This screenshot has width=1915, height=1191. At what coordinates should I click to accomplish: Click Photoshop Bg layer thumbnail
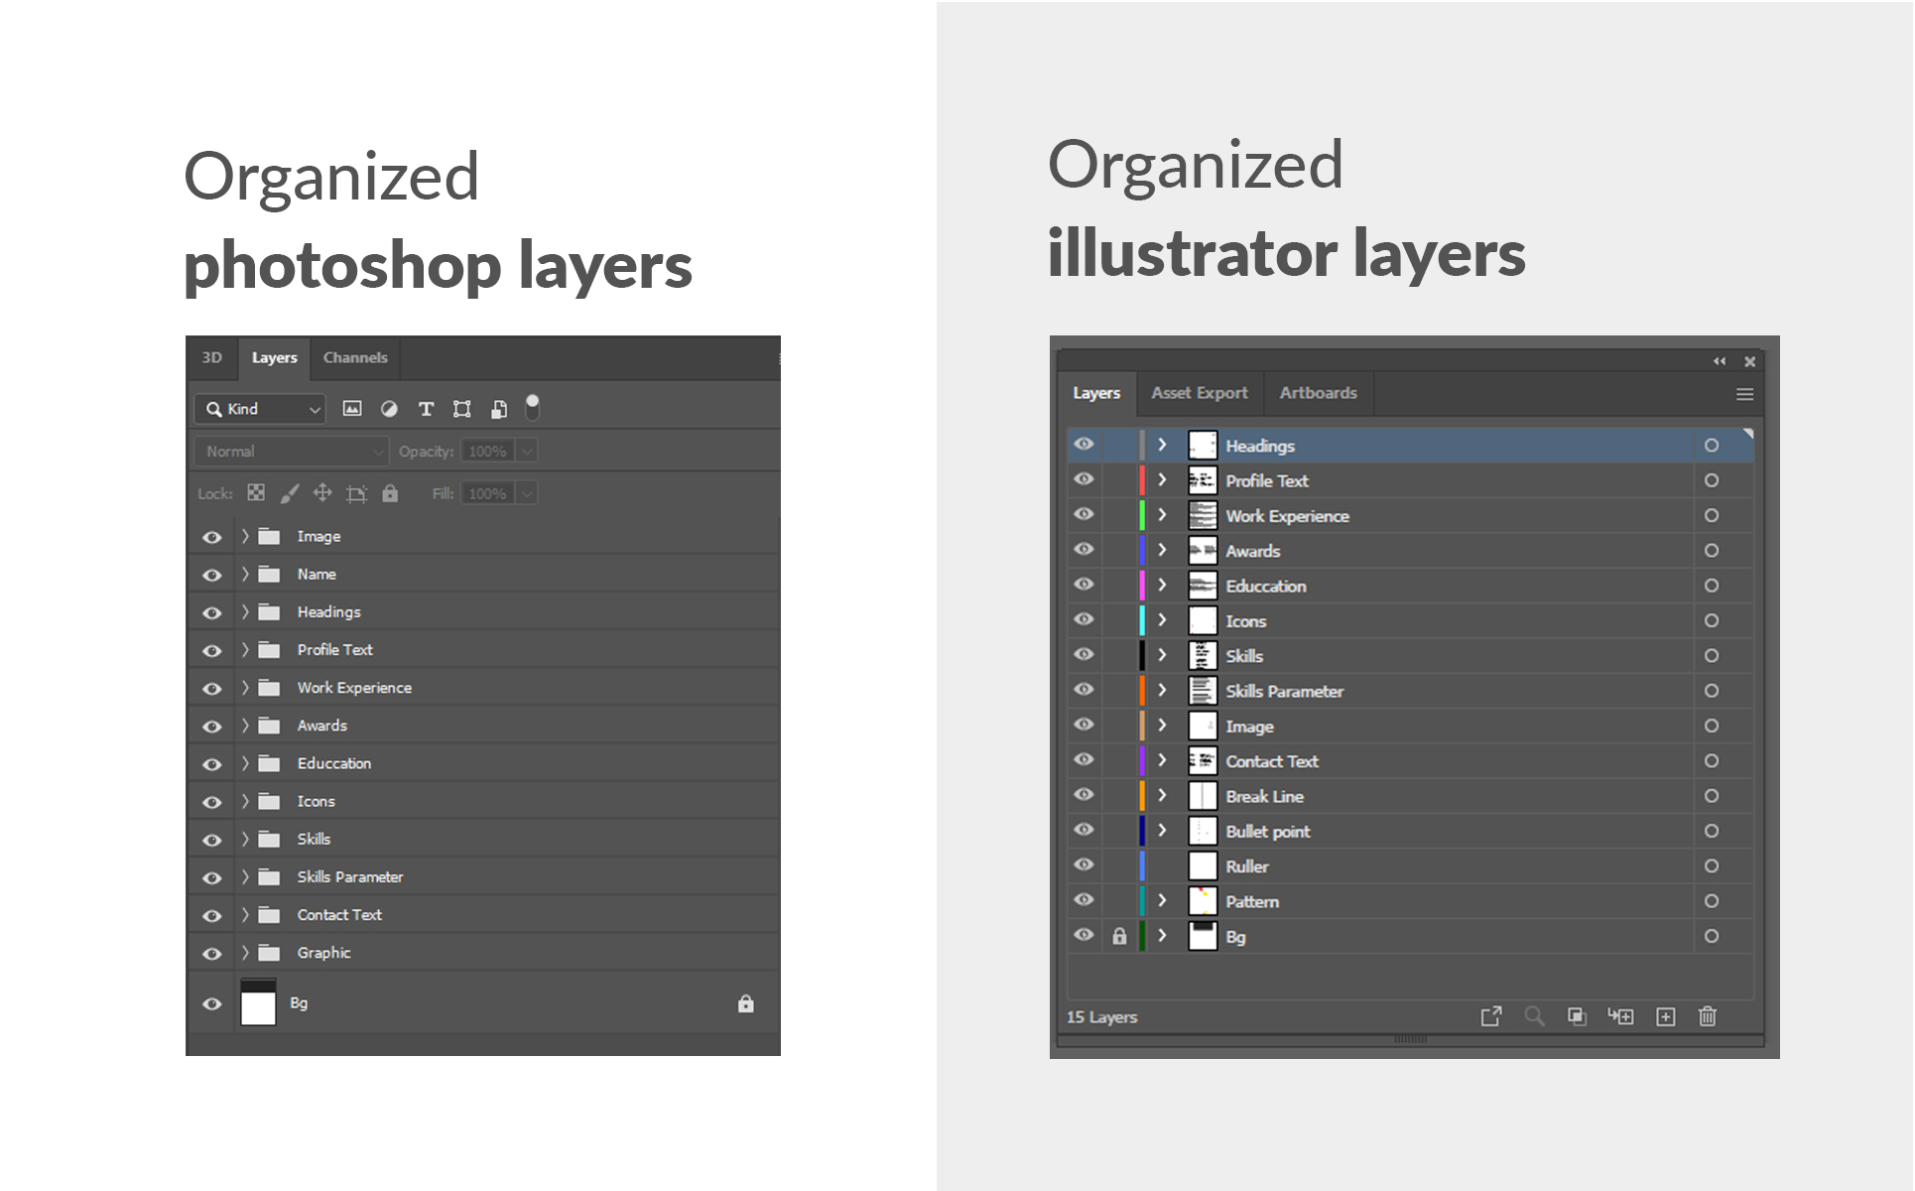258,1002
